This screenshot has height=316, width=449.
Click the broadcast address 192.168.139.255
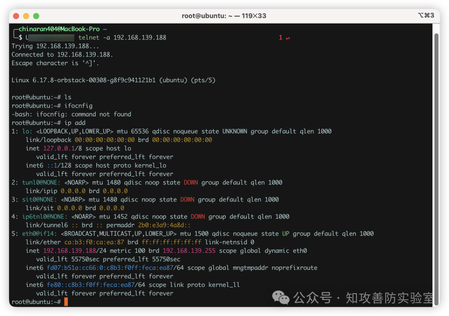click(189, 250)
